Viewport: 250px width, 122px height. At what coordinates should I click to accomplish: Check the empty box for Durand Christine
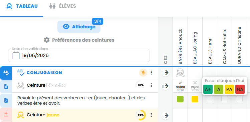click(x=239, y=99)
